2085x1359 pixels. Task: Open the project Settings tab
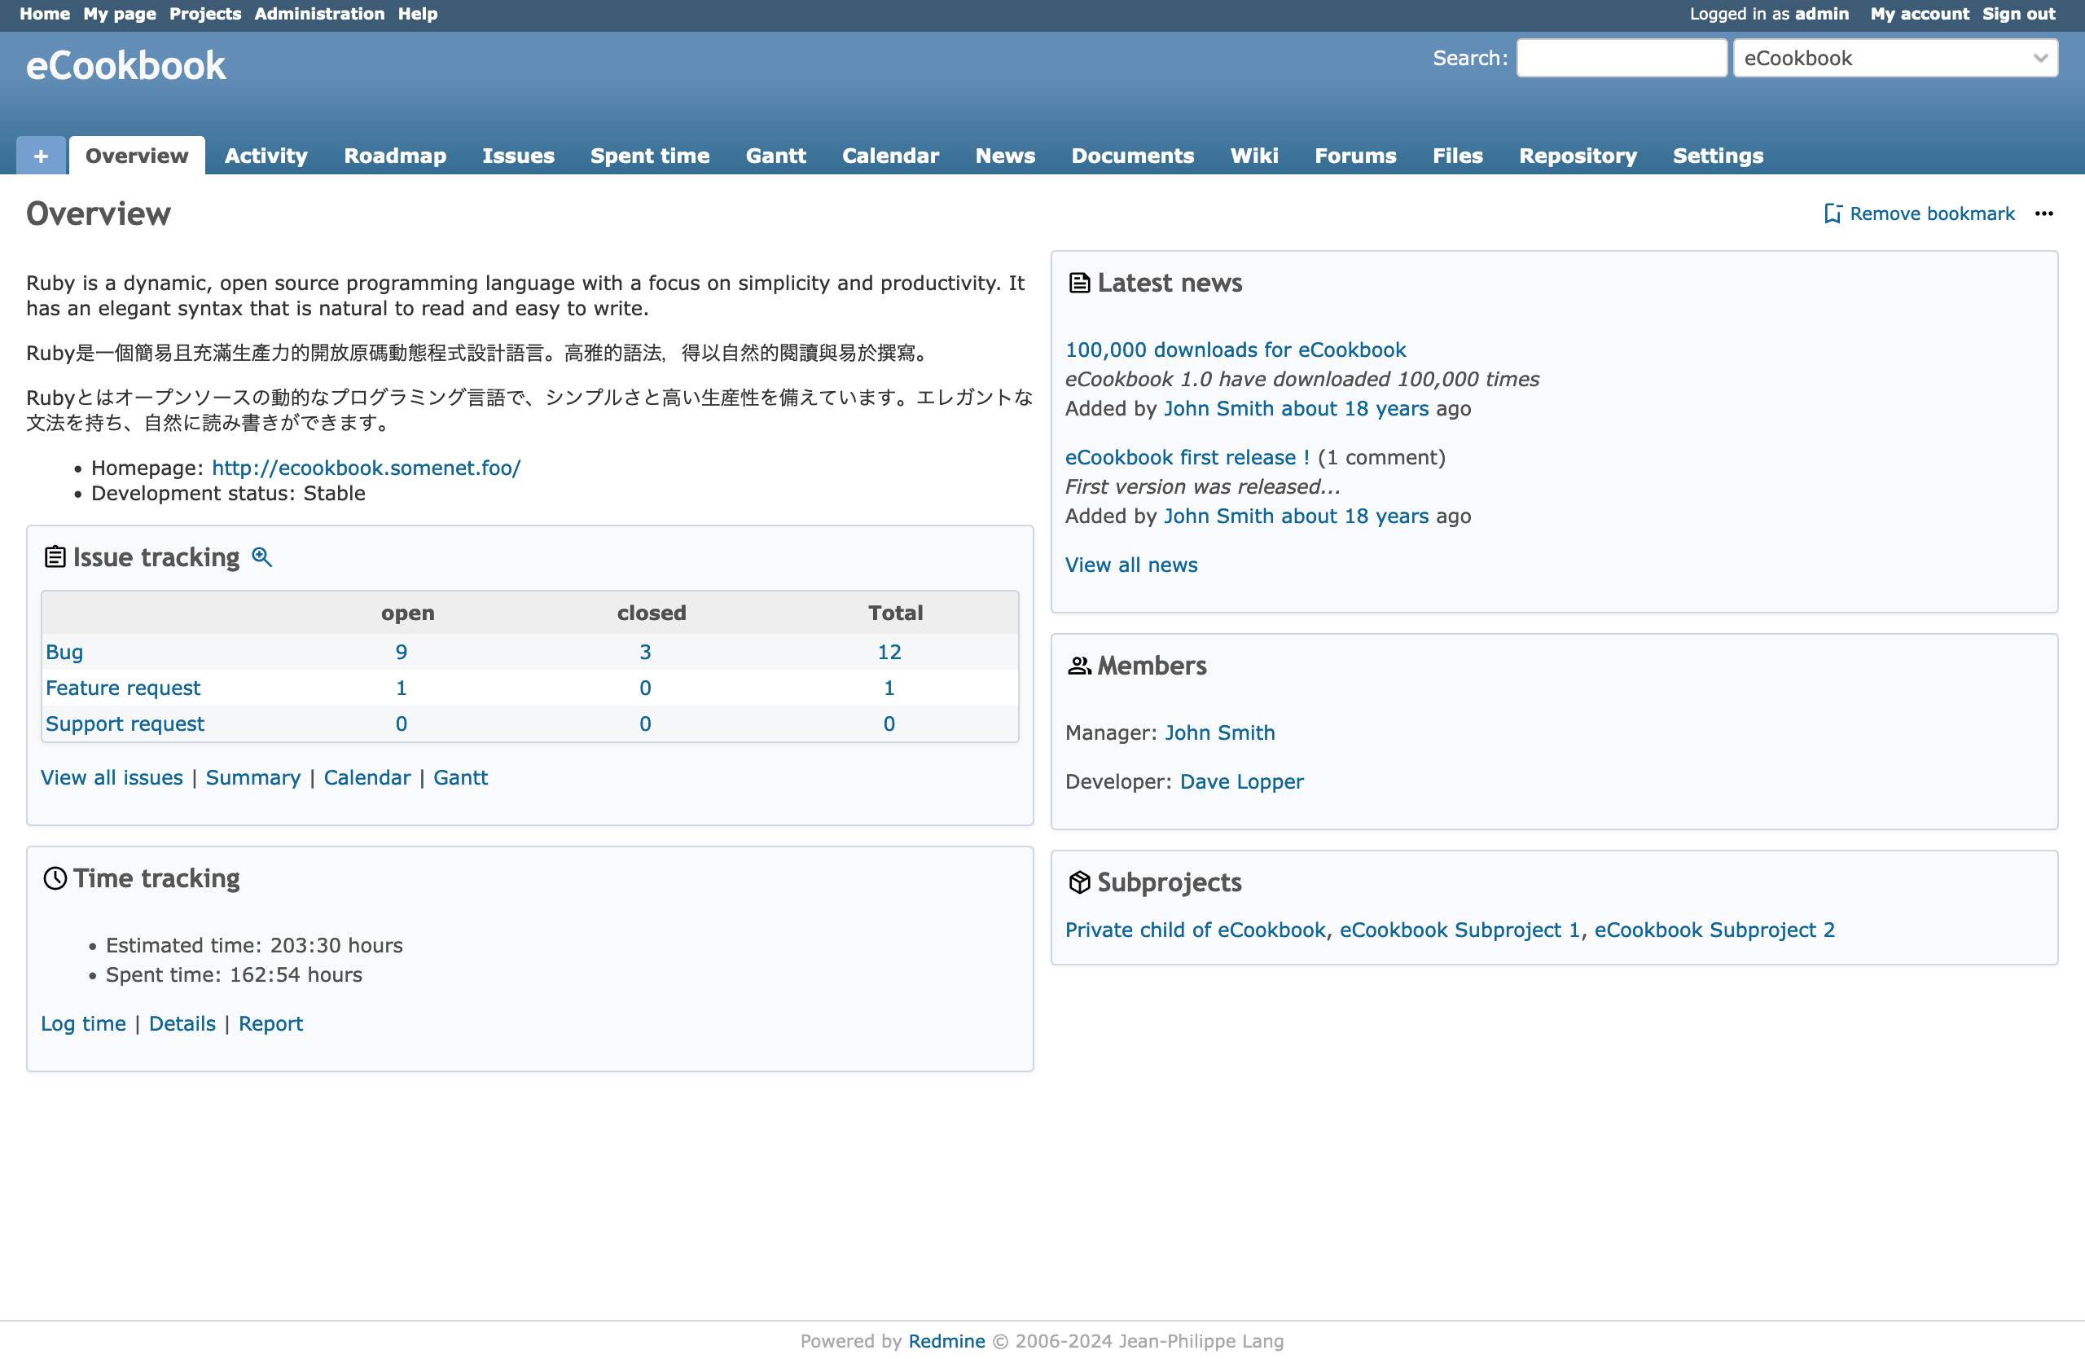[1717, 156]
